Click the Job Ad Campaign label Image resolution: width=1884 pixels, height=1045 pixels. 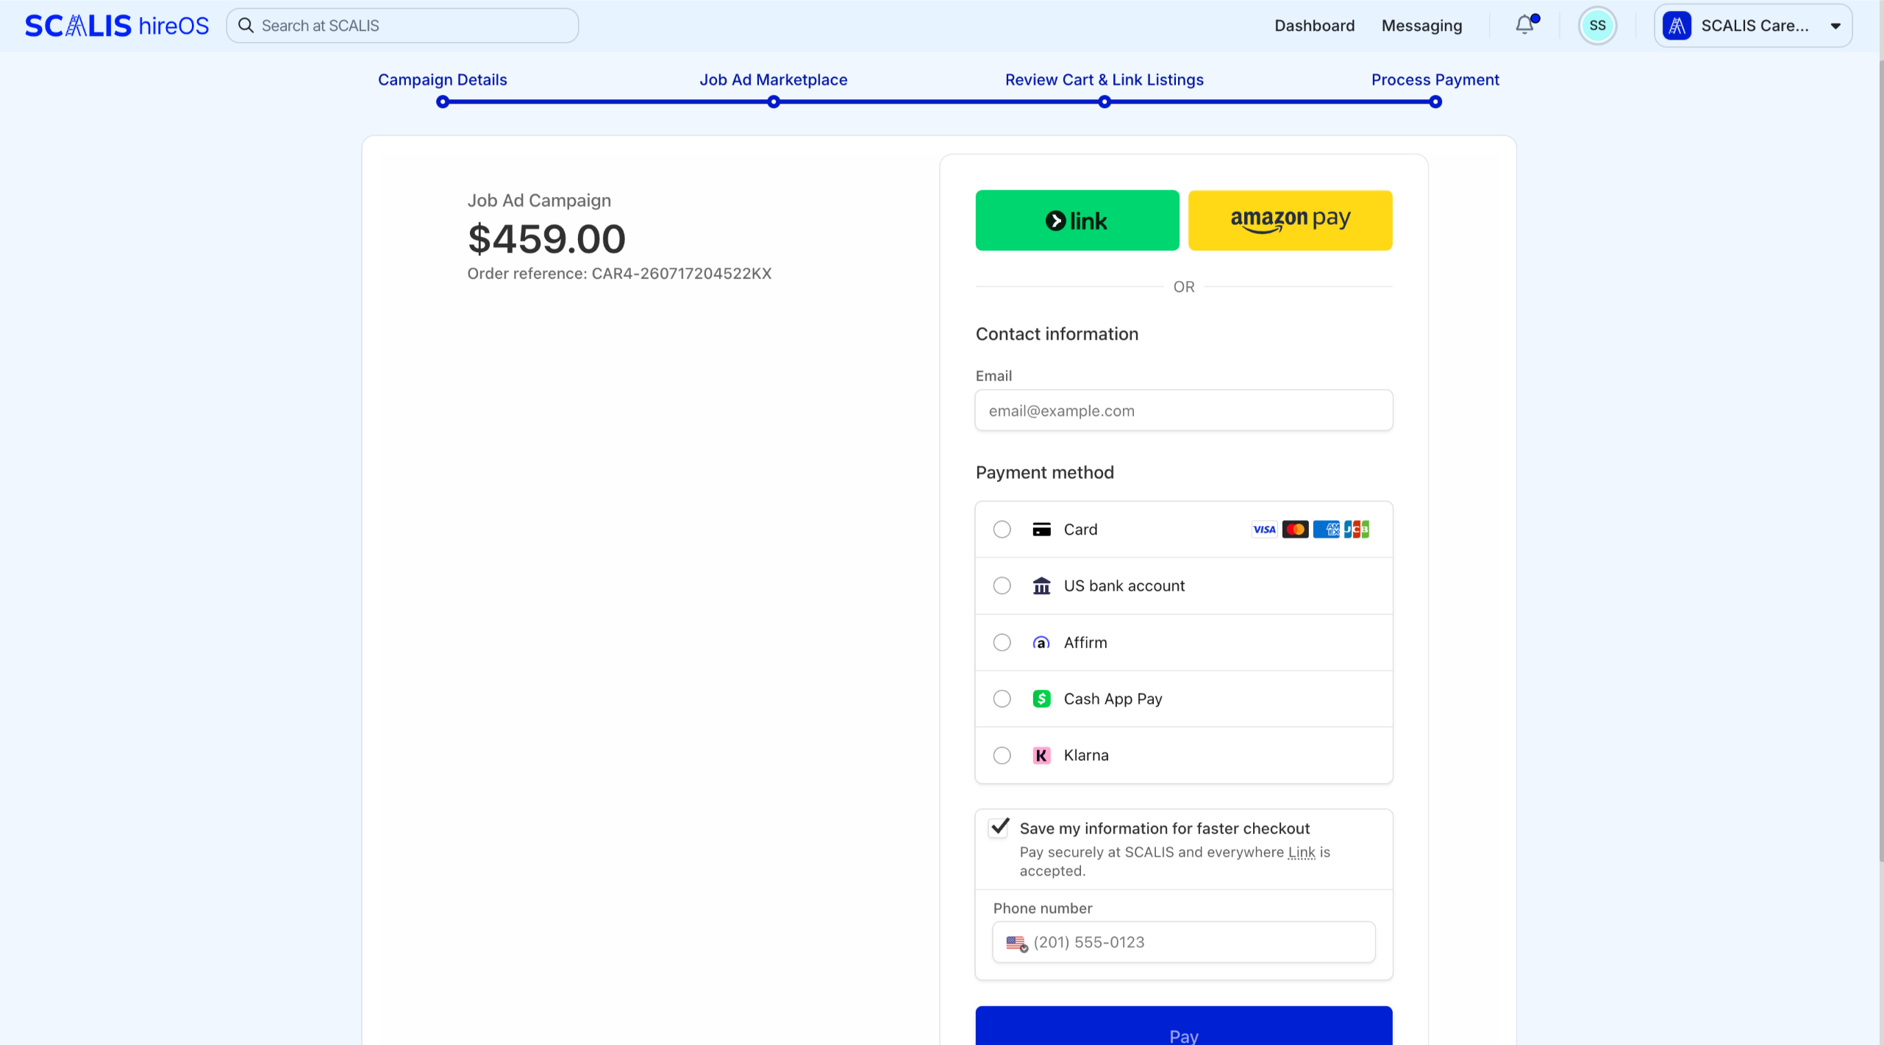(539, 201)
